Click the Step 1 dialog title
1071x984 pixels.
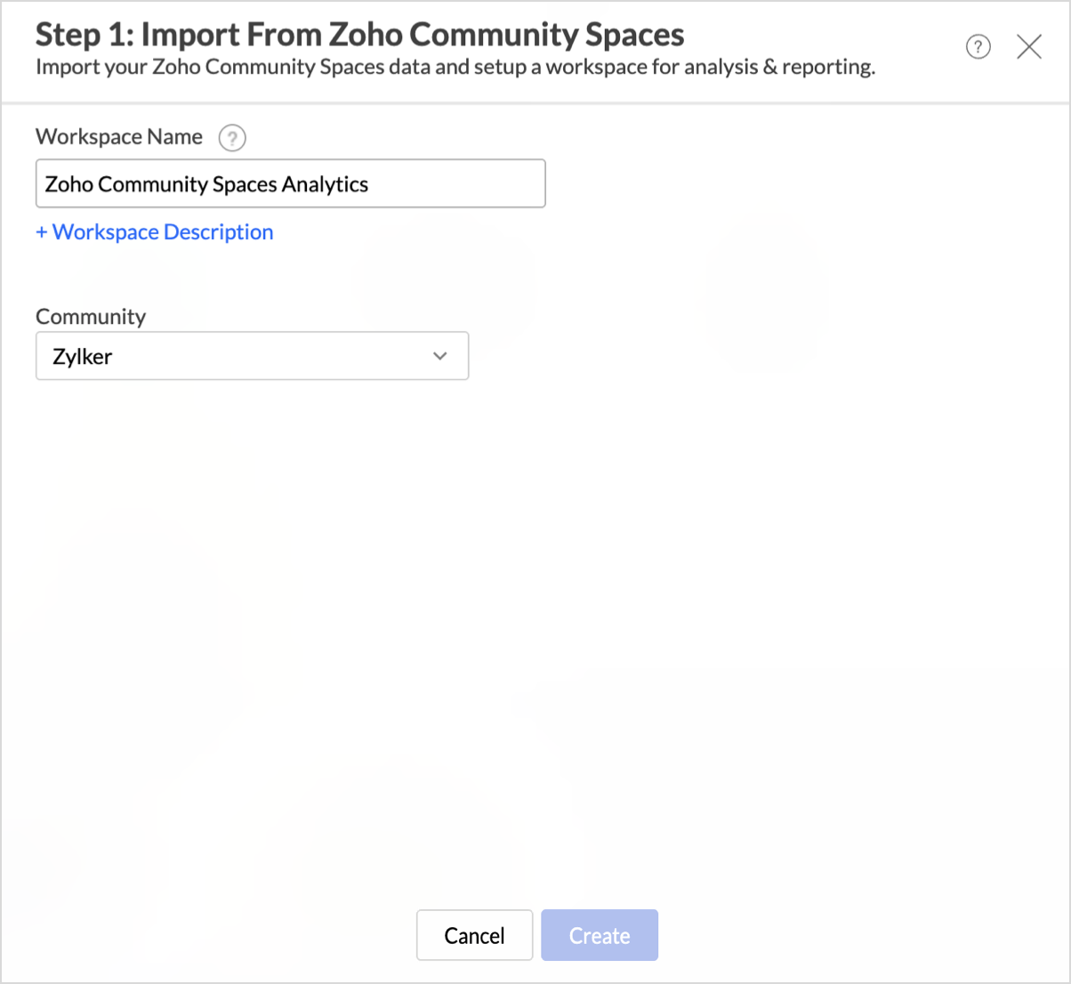coord(359,35)
